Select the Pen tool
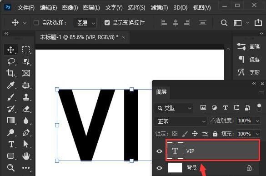This screenshot has width=266, height=176. pyautogui.click(x=26, y=132)
